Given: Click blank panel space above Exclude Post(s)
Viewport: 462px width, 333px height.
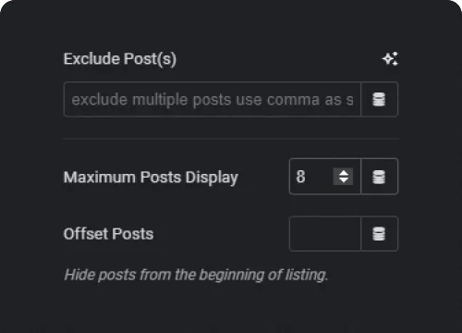Looking at the screenshot, I should click(231, 26).
